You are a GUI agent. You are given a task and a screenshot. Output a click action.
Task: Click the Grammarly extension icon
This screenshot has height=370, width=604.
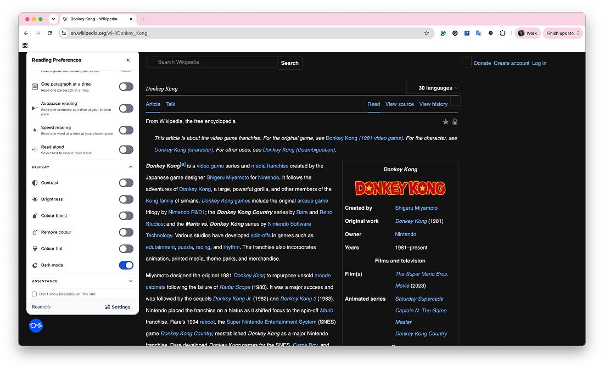pyautogui.click(x=443, y=33)
